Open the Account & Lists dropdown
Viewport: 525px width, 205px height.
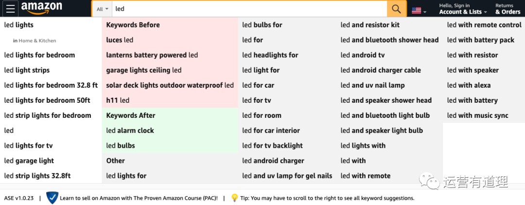pyautogui.click(x=460, y=9)
